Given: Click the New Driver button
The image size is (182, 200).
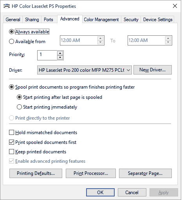Looking at the screenshot, I should pos(153,70).
